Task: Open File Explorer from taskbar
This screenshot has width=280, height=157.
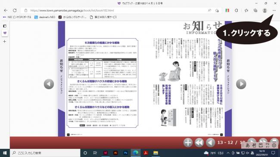Action: click(156, 153)
